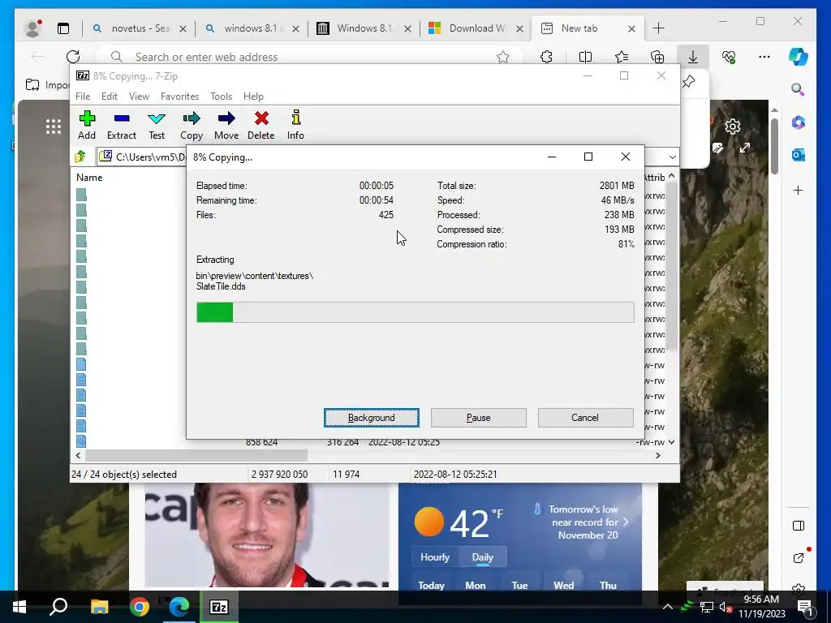Click the Add toolbar icon in 7-Zip
The image size is (831, 623).
[x=87, y=125]
